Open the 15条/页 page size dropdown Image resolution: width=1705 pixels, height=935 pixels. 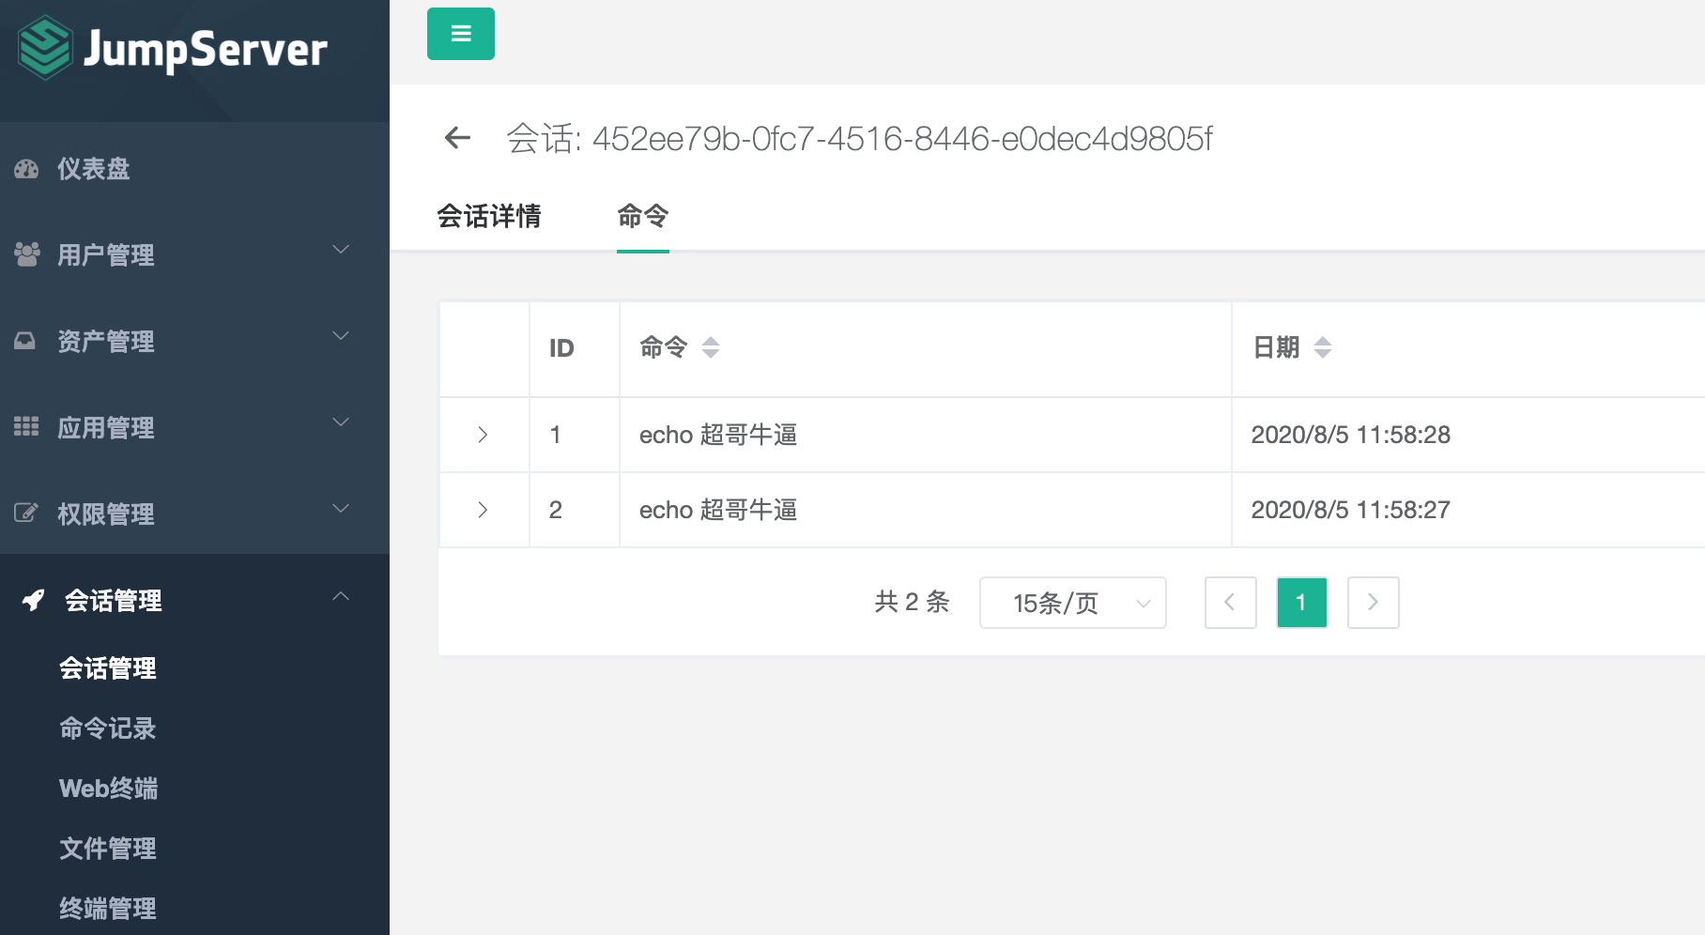(x=1073, y=603)
